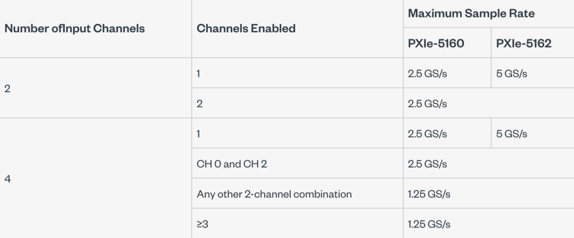The height and width of the screenshot is (238, 574).
Task: Select the Channels Enabled 2 cell
Action: (x=199, y=104)
